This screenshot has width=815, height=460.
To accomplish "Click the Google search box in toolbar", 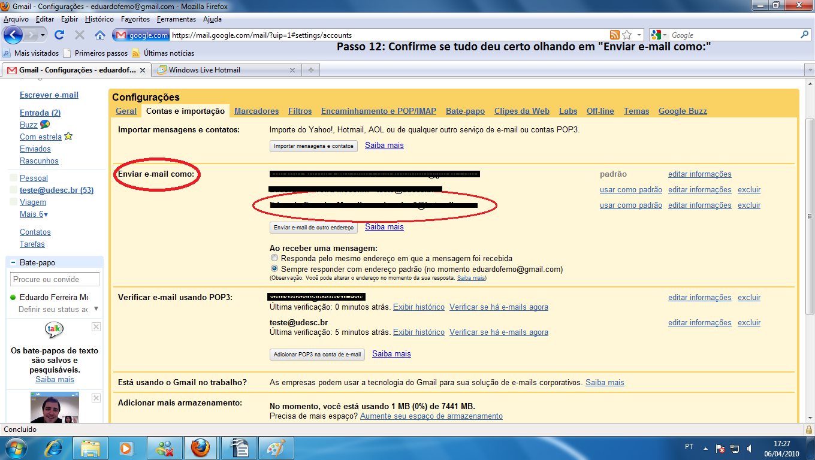I will click(733, 35).
